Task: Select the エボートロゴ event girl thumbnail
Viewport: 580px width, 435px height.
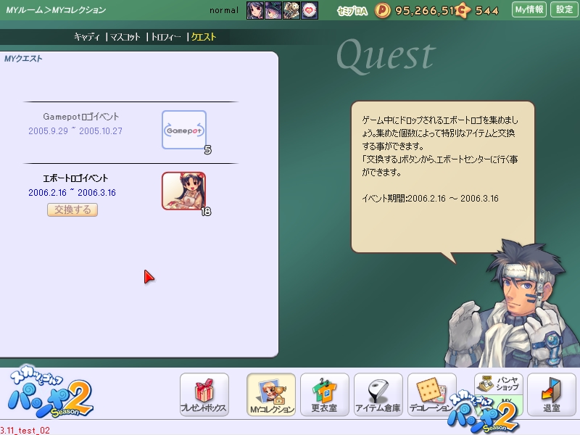Action: pos(183,191)
